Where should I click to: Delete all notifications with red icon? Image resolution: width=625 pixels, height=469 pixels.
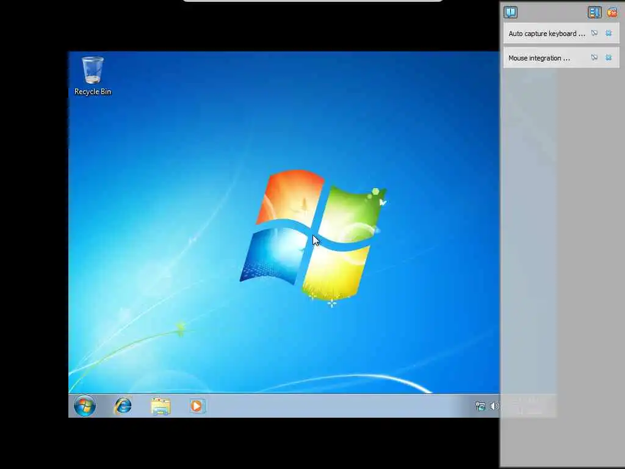coord(612,12)
